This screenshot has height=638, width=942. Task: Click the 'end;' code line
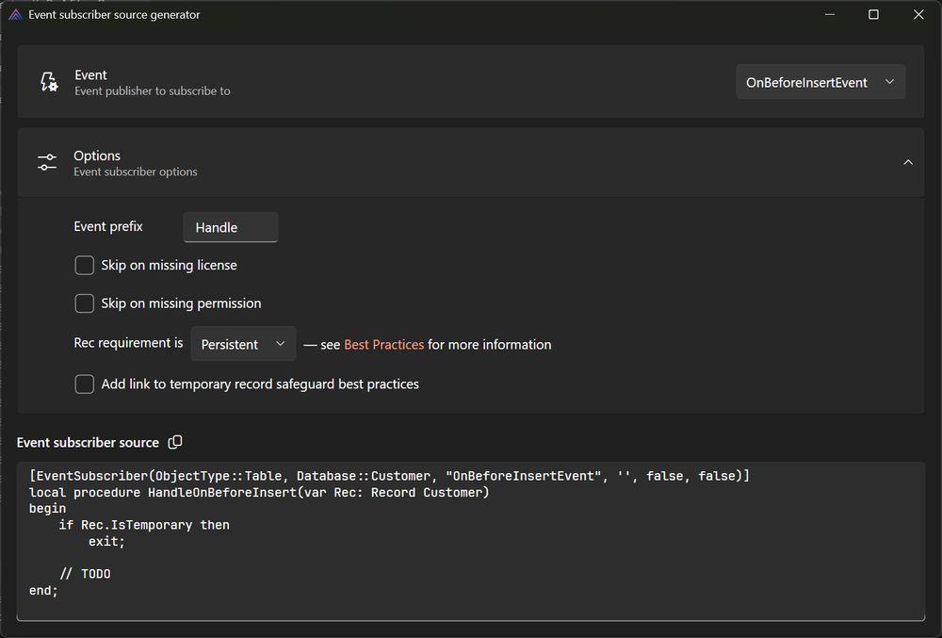[44, 591]
